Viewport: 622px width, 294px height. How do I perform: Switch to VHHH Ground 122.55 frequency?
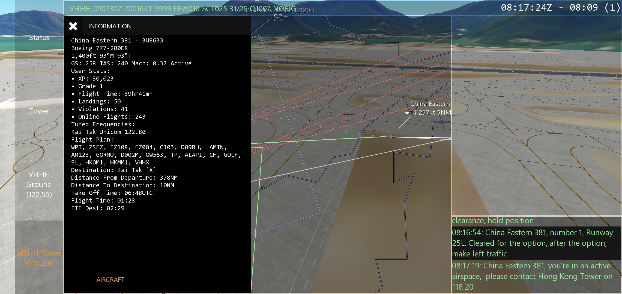[x=39, y=184]
